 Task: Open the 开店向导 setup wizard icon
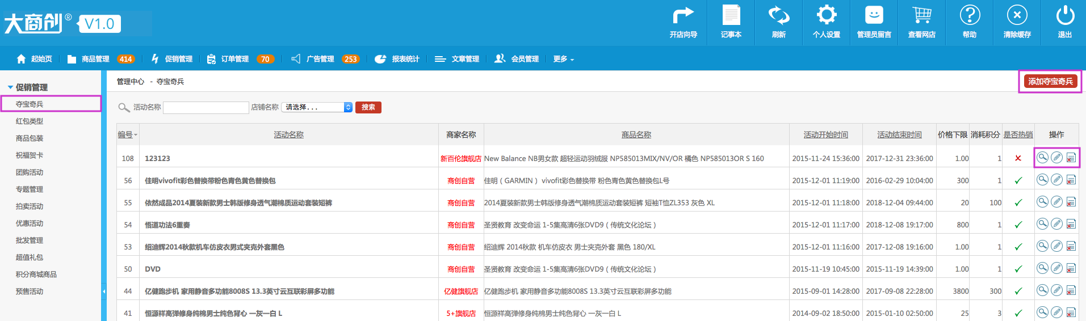(x=683, y=16)
